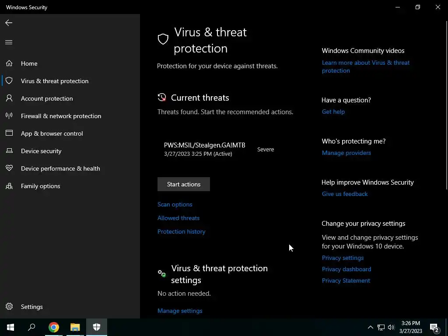Click the Firewall antenna icon

click(9, 115)
